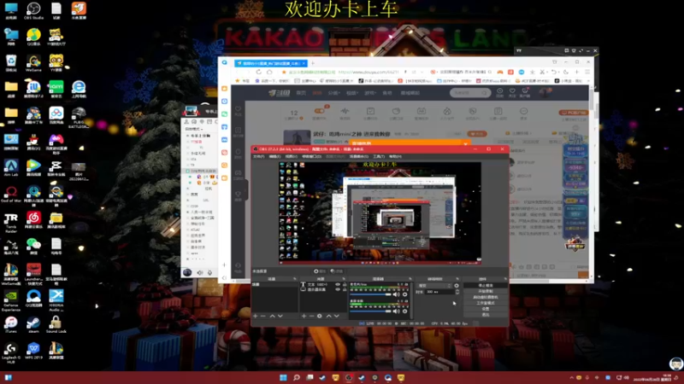Click refresh icon in the browser toolbar

(259, 72)
